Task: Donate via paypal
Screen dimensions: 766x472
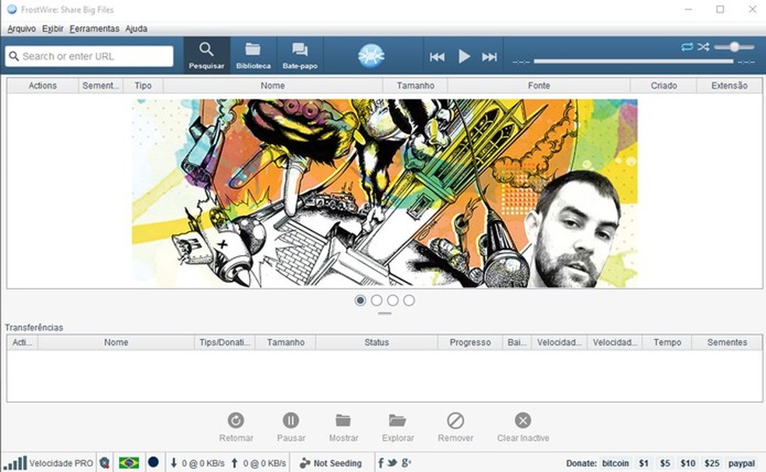Action: 741,463
